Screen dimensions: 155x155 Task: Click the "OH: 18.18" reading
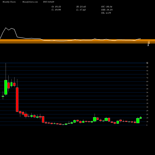pos(107,10)
